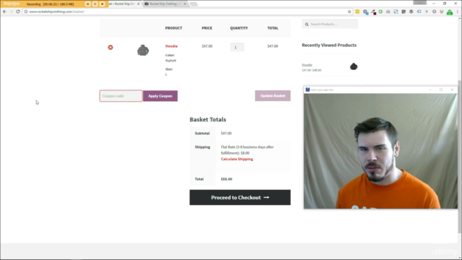
Task: Click the Asphalt color value text
Action: pos(170,61)
